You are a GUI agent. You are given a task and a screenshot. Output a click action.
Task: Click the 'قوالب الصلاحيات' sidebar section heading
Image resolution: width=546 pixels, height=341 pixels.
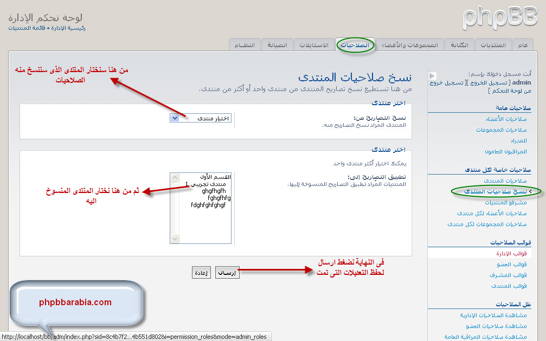tap(510, 242)
